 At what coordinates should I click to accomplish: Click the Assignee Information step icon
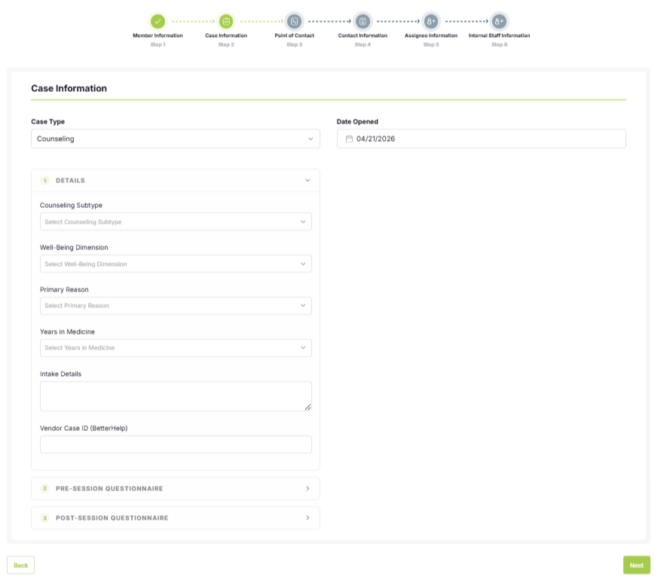[431, 21]
